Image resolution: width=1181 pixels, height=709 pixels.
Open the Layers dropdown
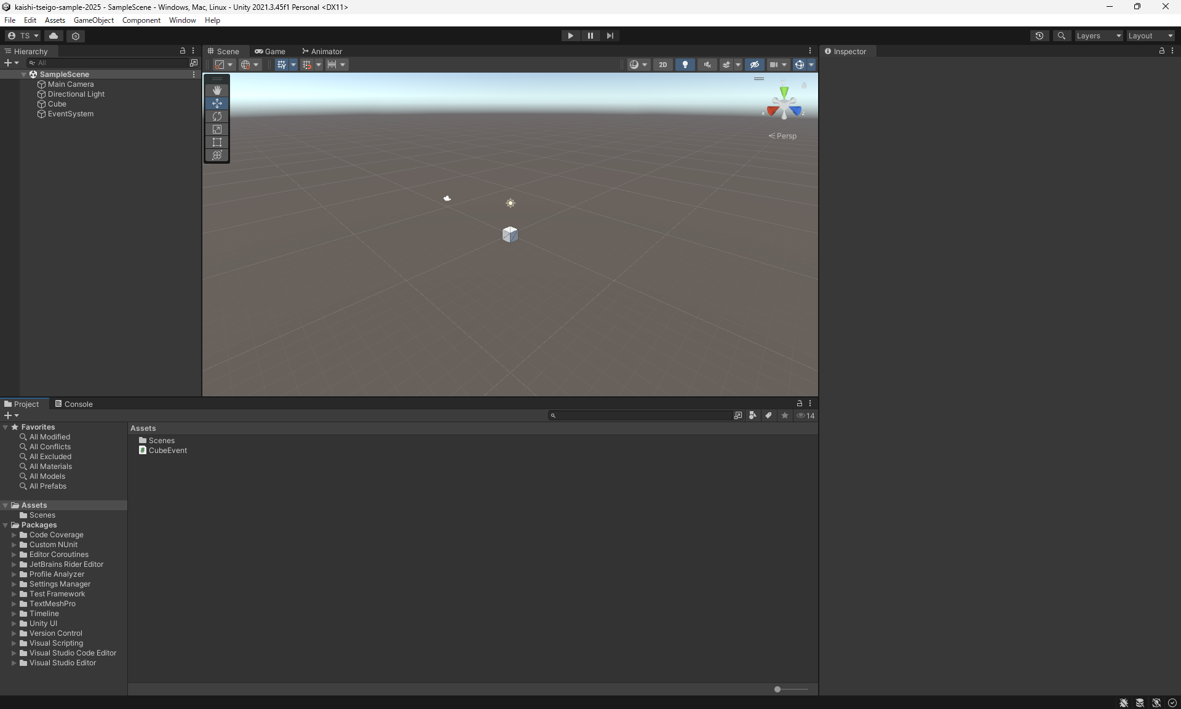[x=1099, y=36]
